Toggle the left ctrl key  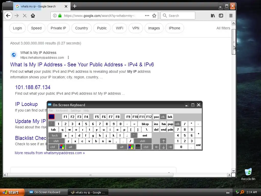coord(53,147)
